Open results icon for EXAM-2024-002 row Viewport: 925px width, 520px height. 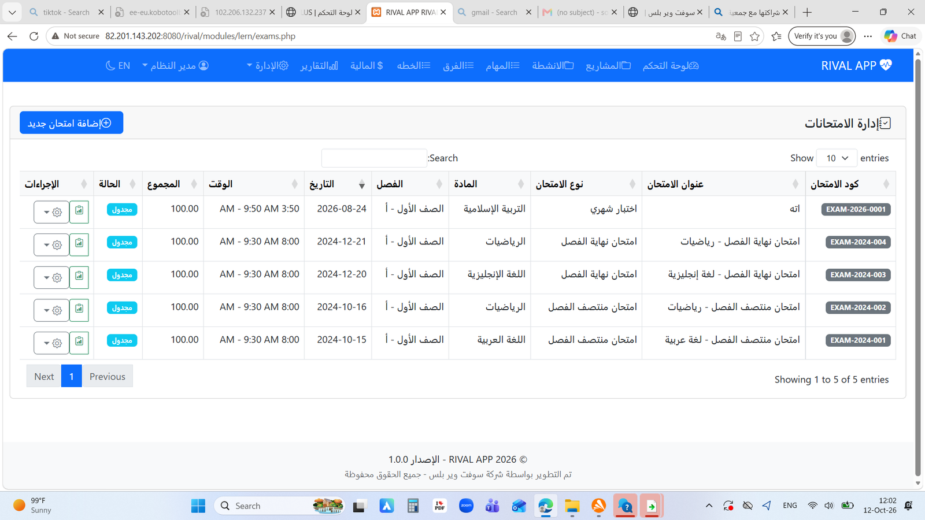tap(79, 310)
